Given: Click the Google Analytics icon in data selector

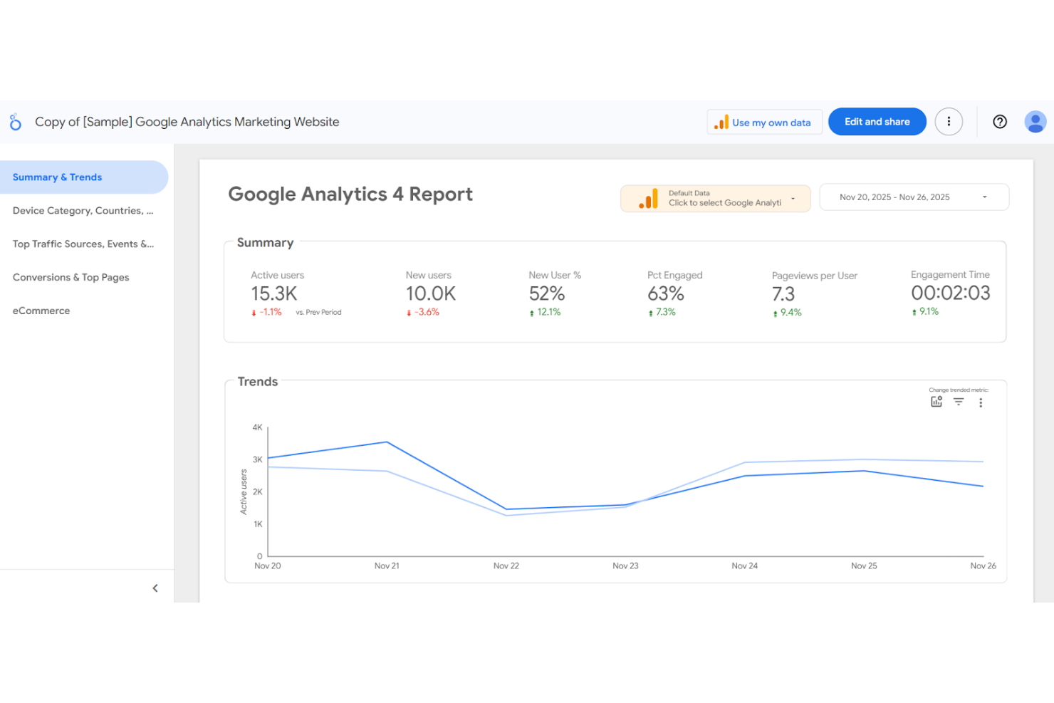Looking at the screenshot, I should tap(648, 198).
